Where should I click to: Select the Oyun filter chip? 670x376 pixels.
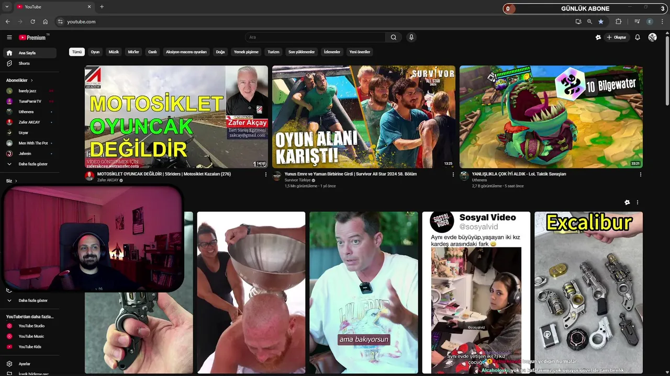point(95,52)
